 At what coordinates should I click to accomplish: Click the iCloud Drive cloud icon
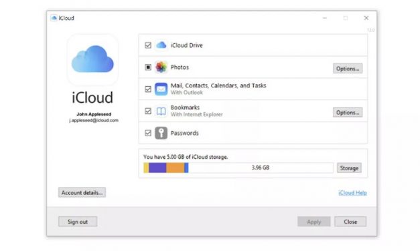click(x=161, y=45)
